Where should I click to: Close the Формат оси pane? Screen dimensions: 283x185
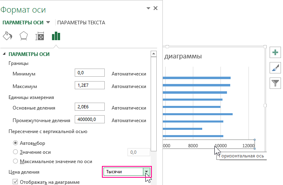tap(156, 8)
